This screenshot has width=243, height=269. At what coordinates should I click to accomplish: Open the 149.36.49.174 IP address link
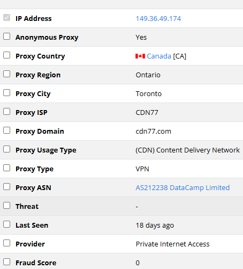coord(158,19)
